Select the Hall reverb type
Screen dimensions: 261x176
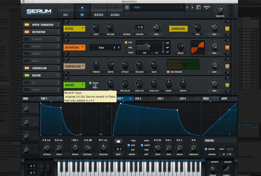tap(90, 87)
